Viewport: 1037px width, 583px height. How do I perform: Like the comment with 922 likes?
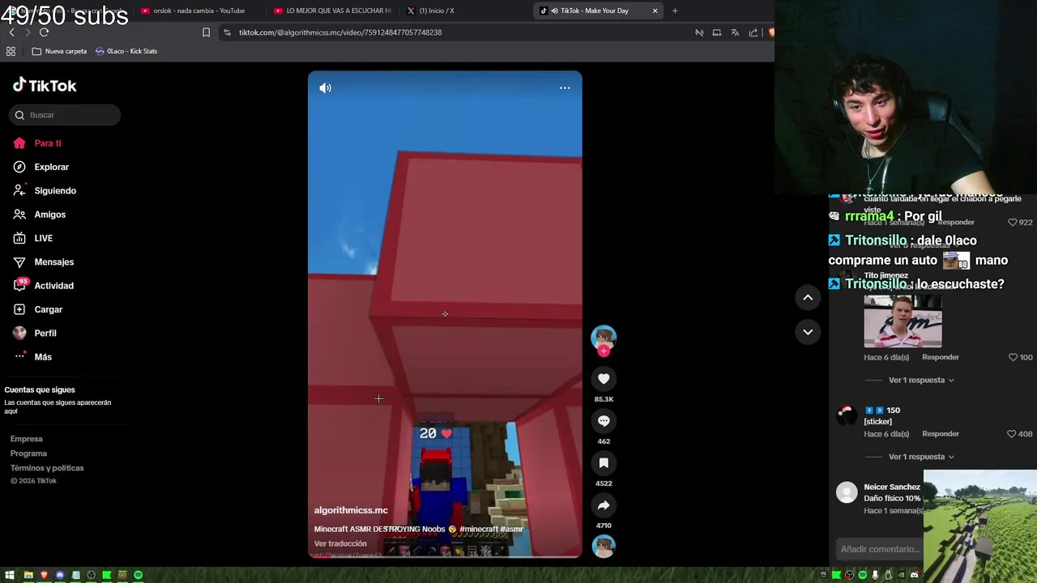[x=1013, y=222]
